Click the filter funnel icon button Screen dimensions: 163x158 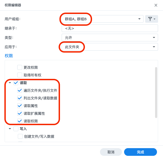151,19
